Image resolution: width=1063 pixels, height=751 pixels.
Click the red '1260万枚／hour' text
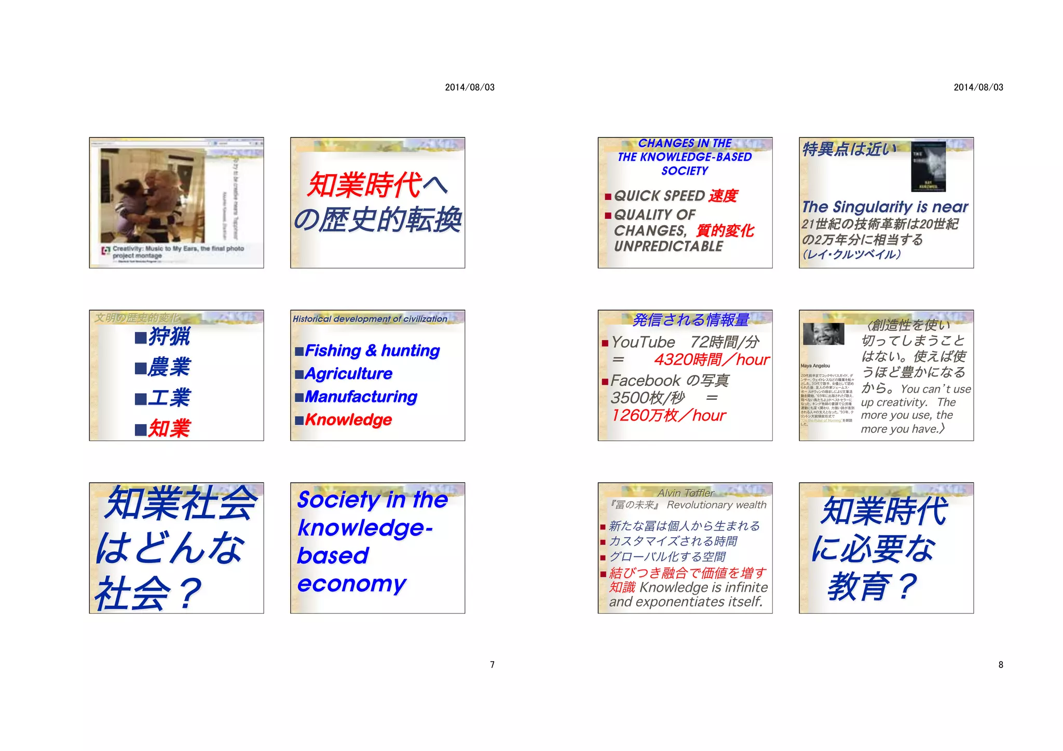[x=669, y=415]
